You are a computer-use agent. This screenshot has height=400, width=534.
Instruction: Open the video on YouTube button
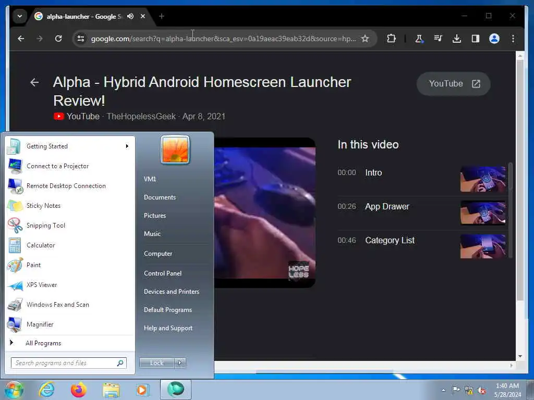[x=454, y=84]
